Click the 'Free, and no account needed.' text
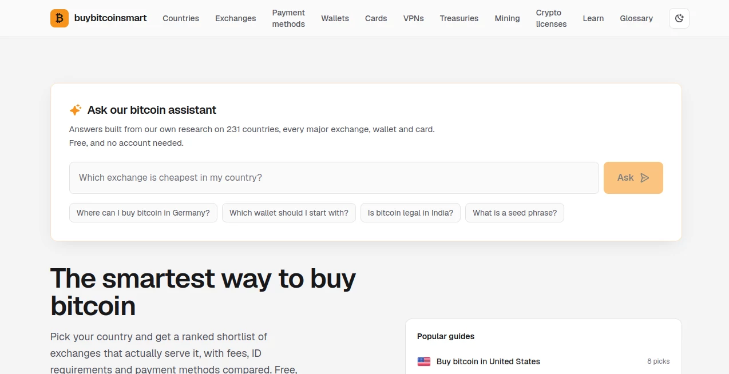 pos(126,143)
